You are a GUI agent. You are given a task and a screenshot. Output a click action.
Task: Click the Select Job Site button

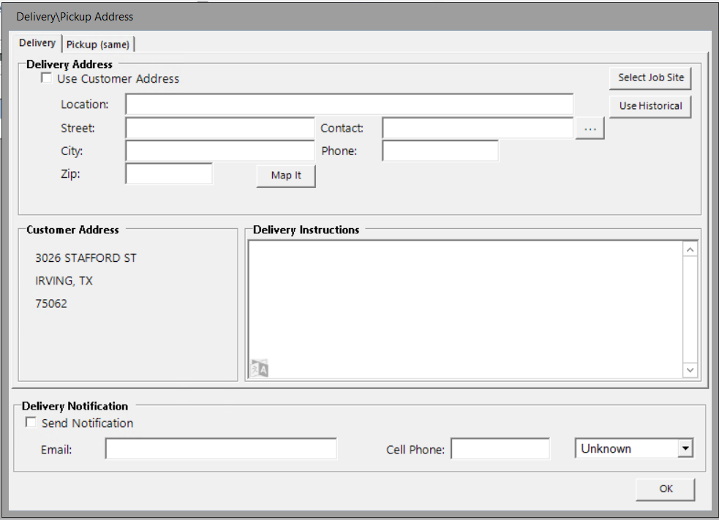pyautogui.click(x=650, y=78)
